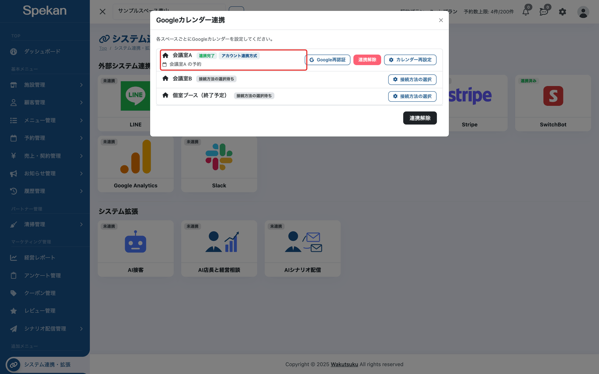This screenshot has width=599, height=374.
Task: Open the chat messages icon
Action: pos(544,12)
